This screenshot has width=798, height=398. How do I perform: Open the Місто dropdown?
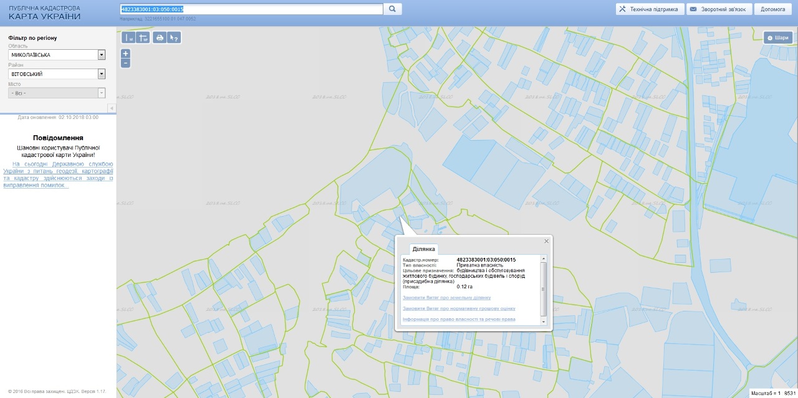point(57,93)
